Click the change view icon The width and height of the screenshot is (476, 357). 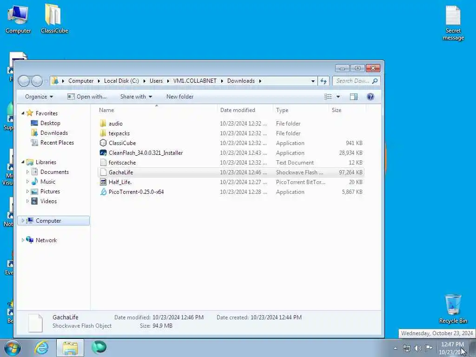point(328,97)
